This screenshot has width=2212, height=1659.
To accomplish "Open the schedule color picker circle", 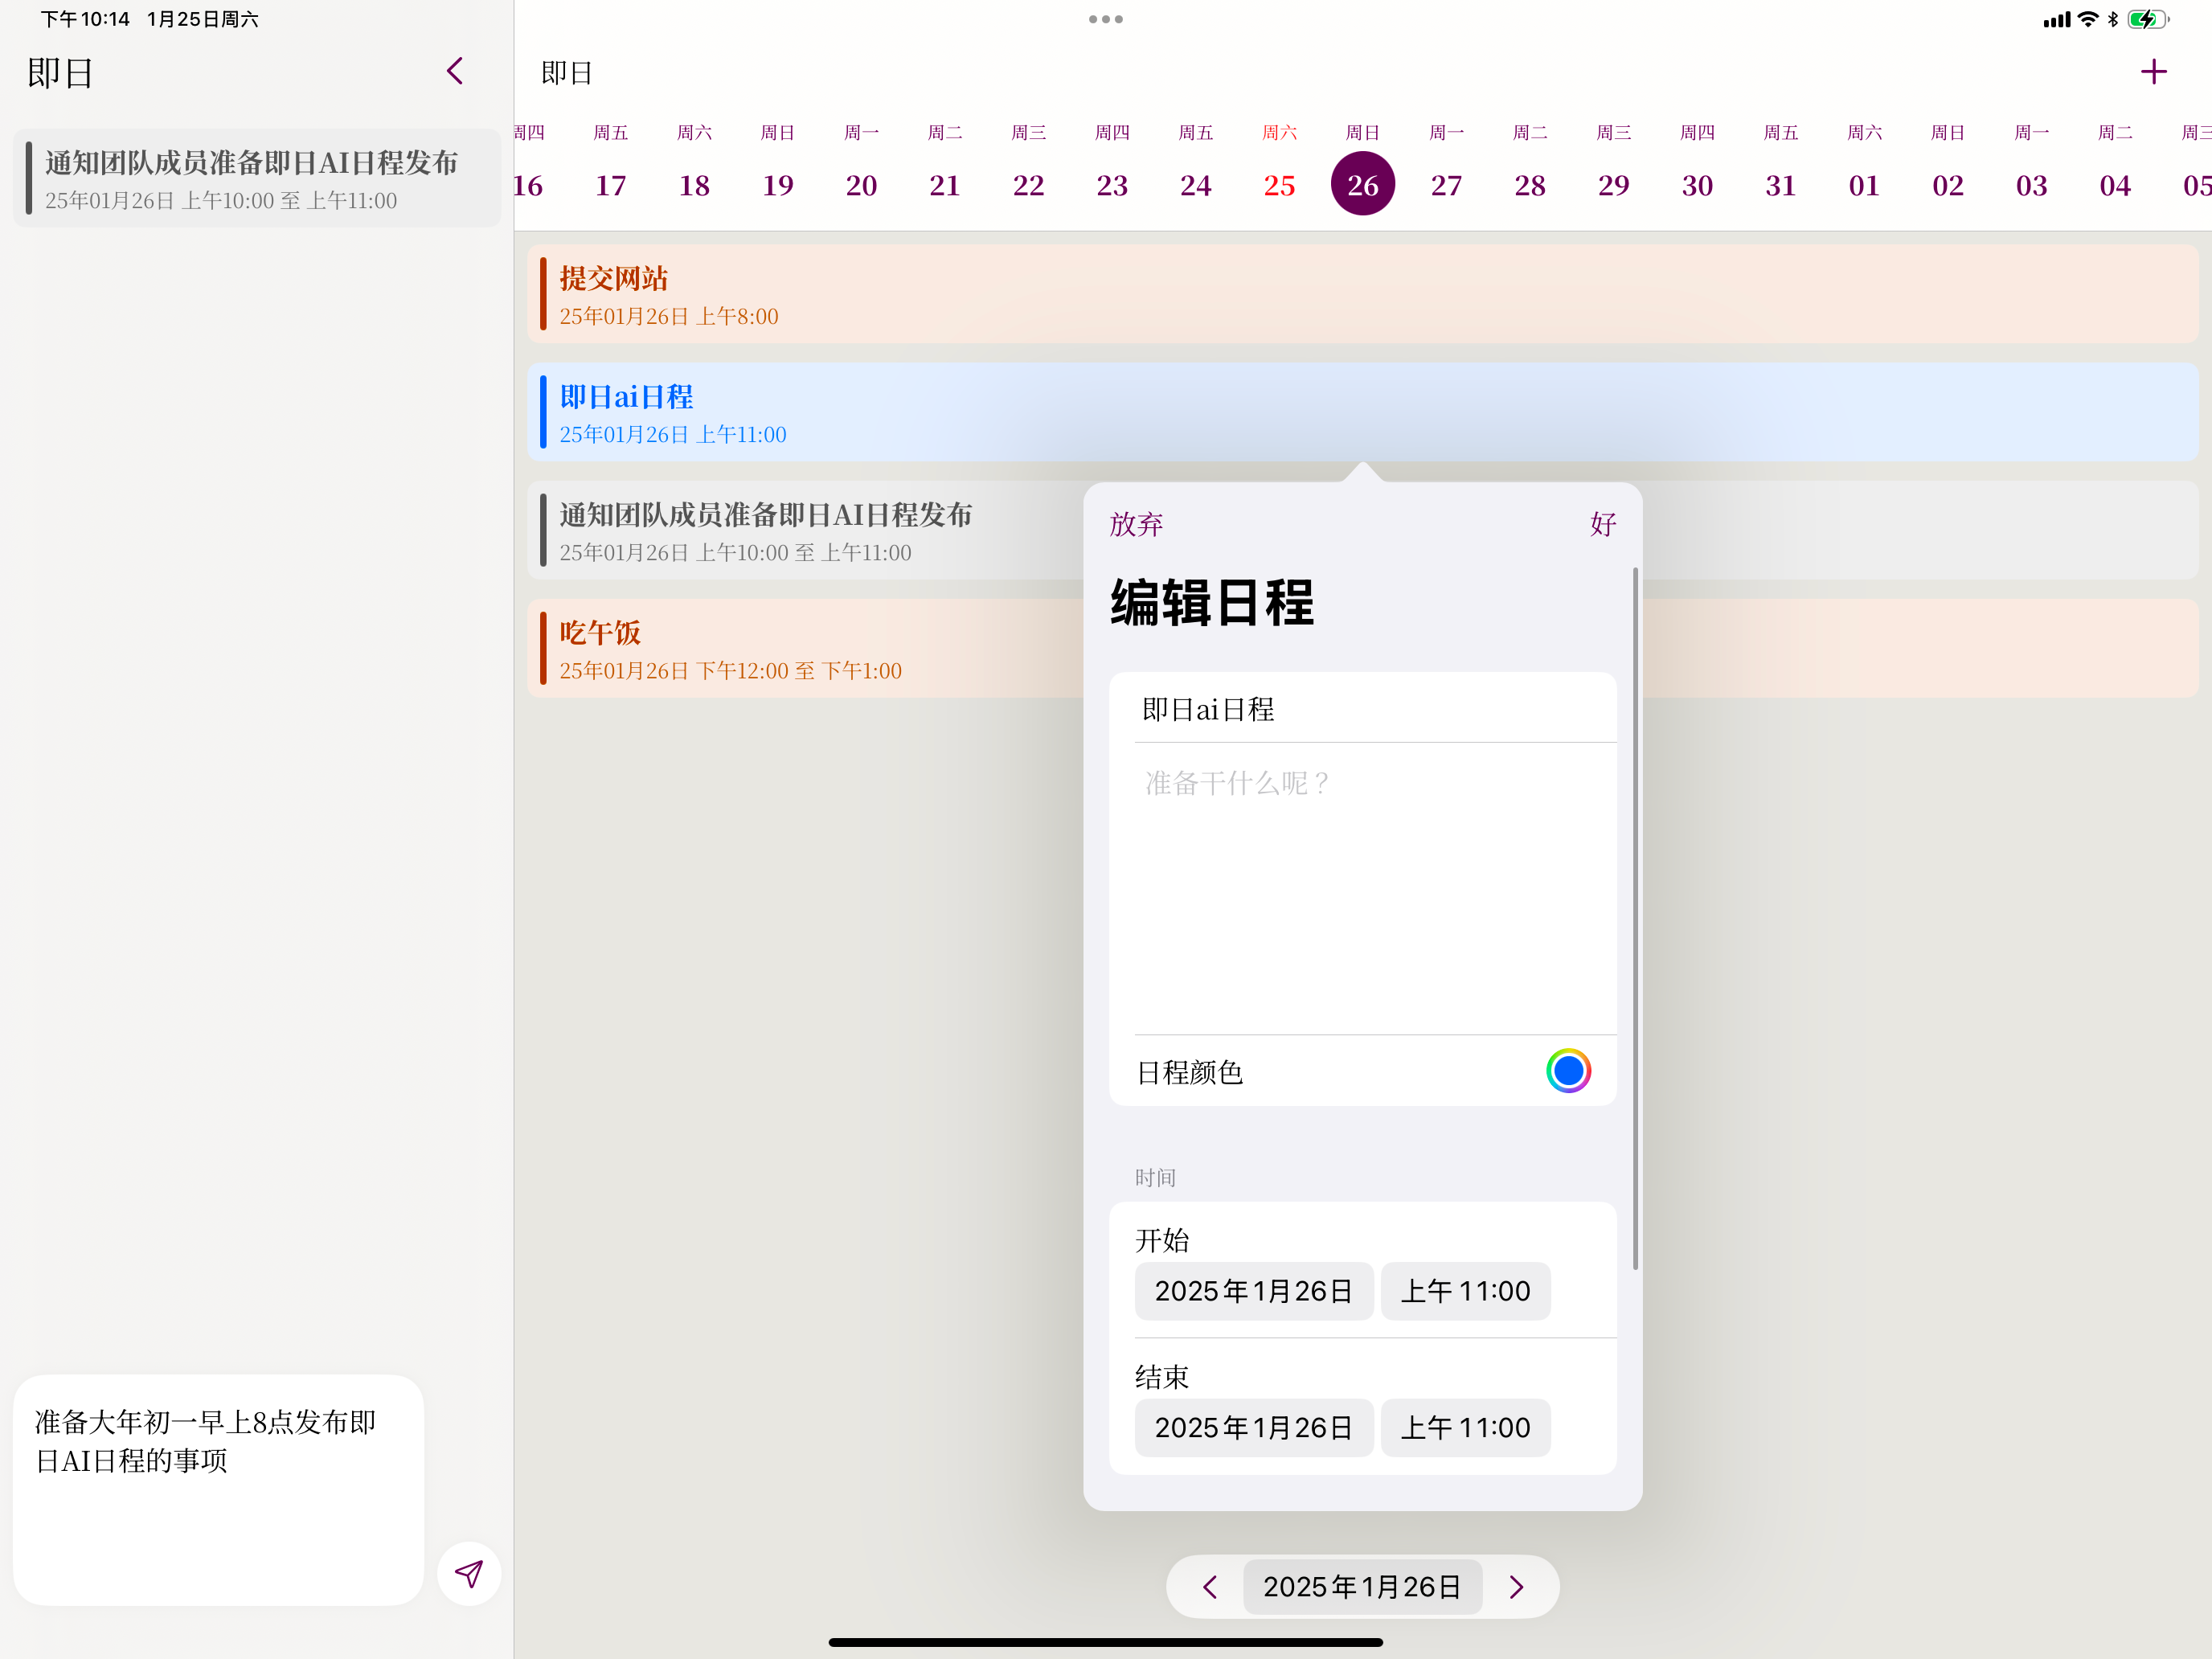I will [1567, 1071].
